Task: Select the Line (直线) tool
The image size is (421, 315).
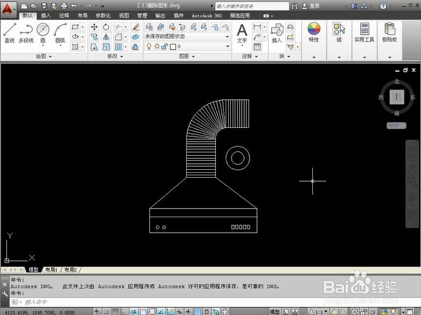Action: pyautogui.click(x=9, y=33)
